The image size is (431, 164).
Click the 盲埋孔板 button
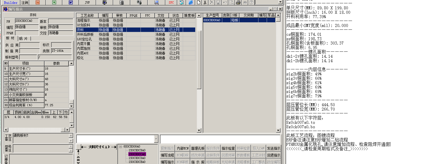tap(198, 148)
